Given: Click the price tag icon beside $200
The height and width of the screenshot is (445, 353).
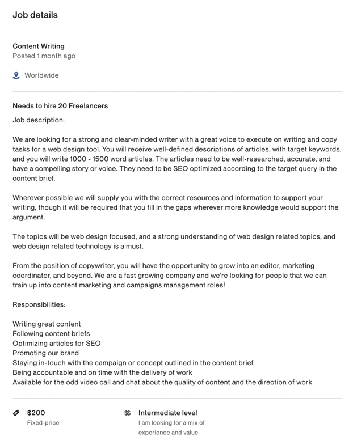Looking at the screenshot, I should tap(16, 413).
